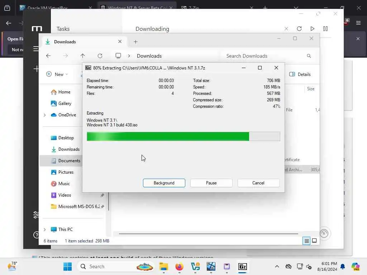The height and width of the screenshot is (275, 367).
Task: Refresh the Downloading tasks list
Action: coord(299,29)
